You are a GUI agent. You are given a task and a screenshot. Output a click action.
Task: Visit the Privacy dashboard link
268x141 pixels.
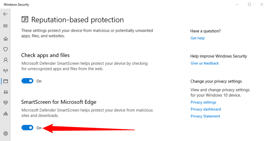(x=206, y=109)
